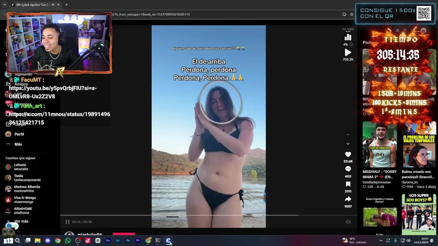Close the TikTok browser tab

point(58,5)
